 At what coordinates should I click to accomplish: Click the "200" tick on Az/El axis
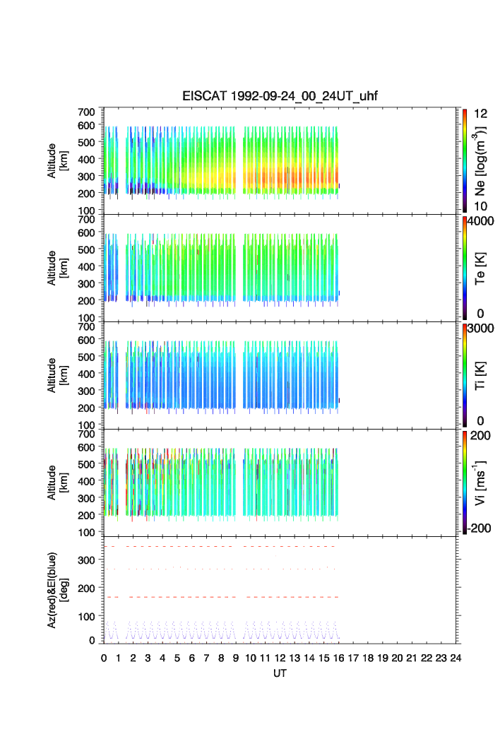86,589
